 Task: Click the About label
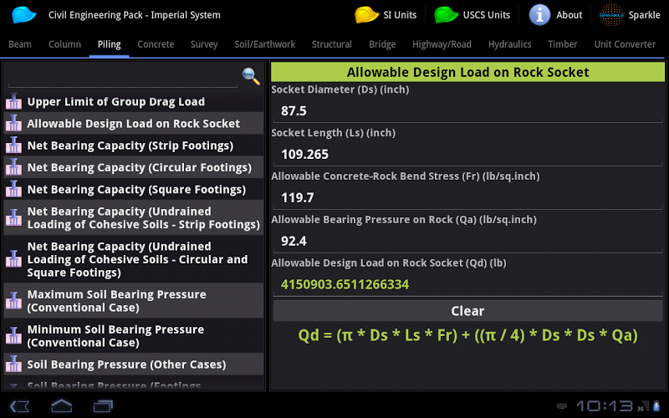(569, 15)
